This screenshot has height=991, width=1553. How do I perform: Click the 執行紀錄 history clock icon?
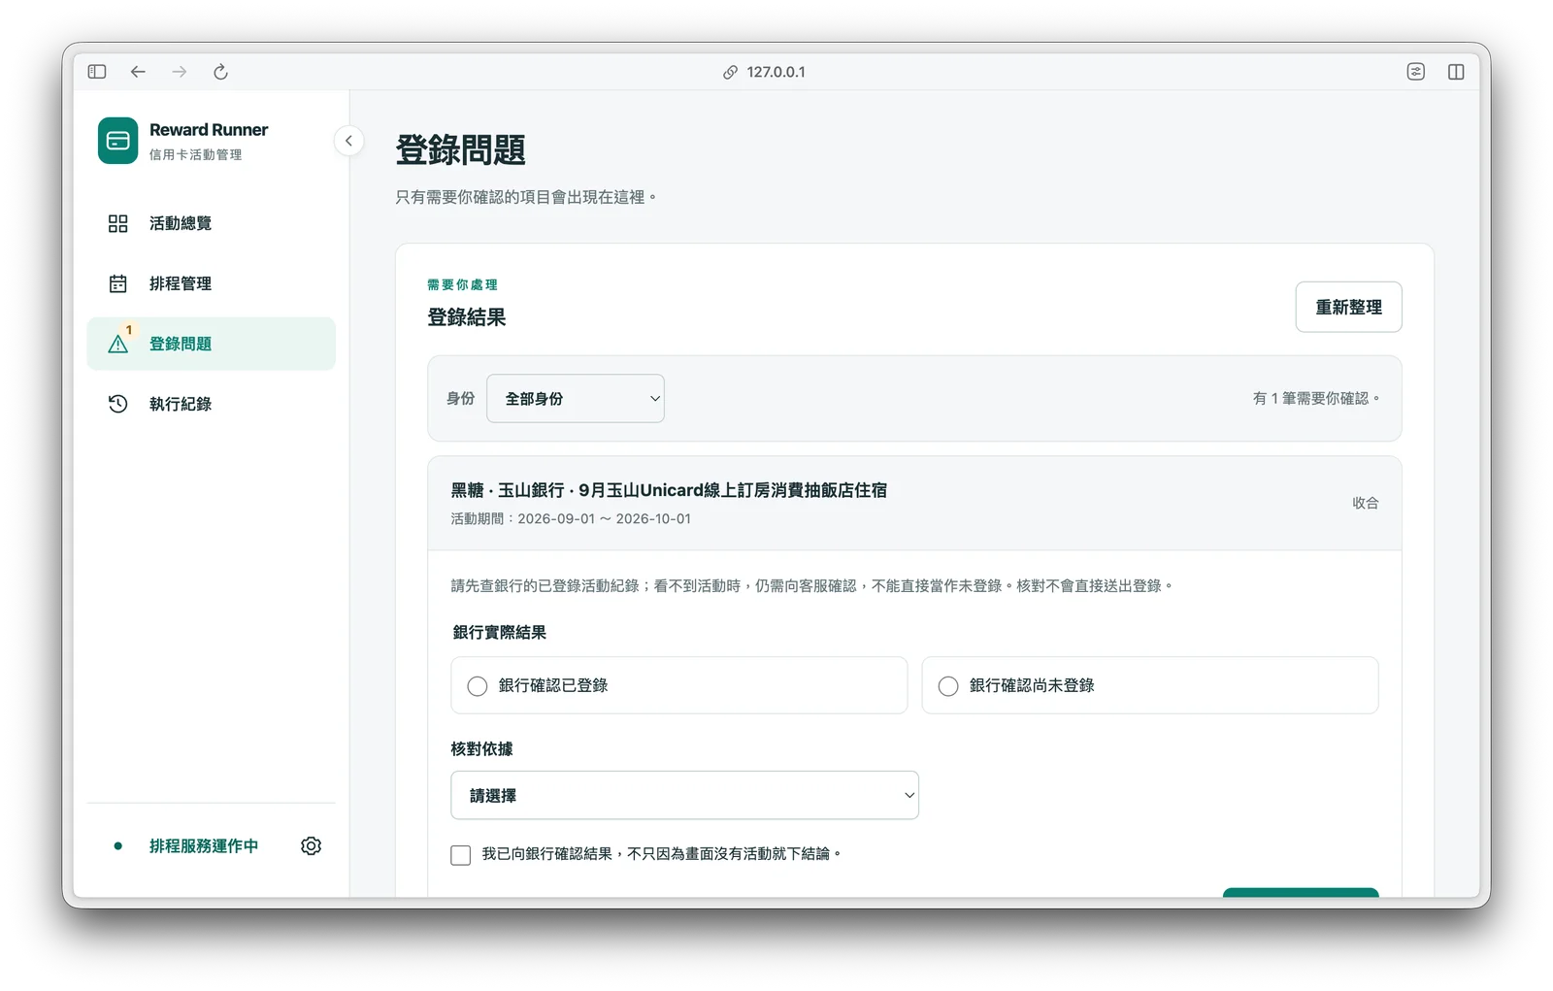pyautogui.click(x=118, y=404)
